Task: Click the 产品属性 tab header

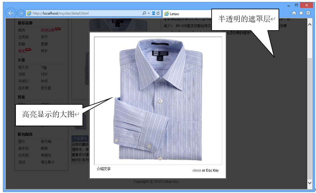Action: [x=80, y=138]
